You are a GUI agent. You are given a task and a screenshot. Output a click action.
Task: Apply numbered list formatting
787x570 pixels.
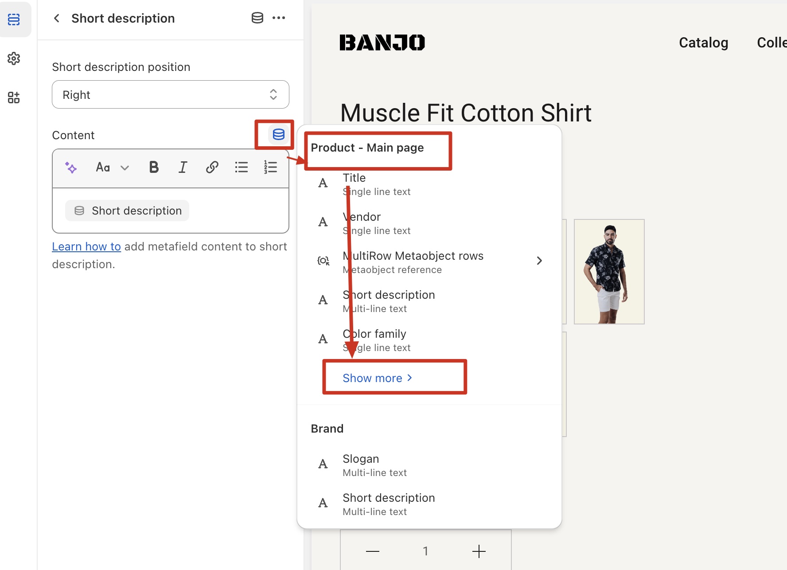pos(270,167)
